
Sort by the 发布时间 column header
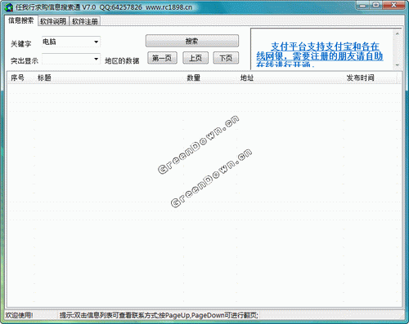[360, 78]
